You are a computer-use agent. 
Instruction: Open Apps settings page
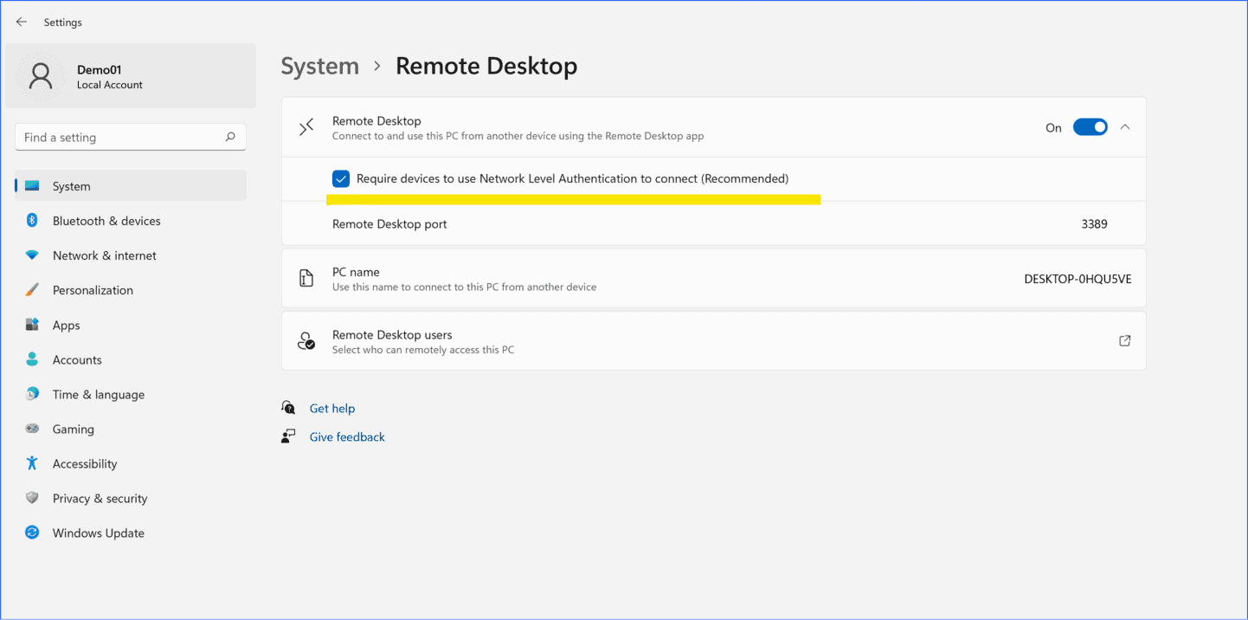click(131, 325)
